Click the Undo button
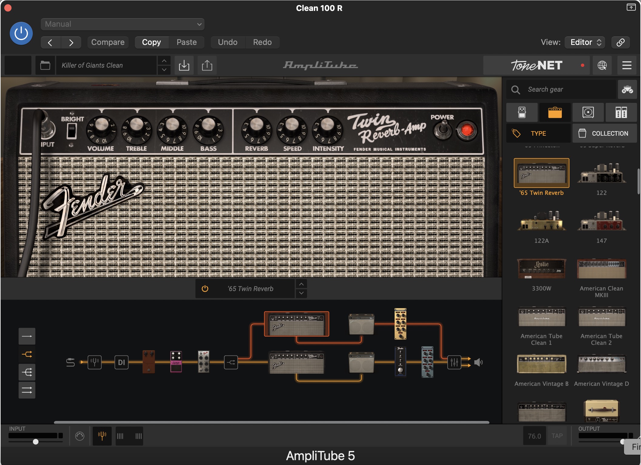Viewport: 641px width, 465px height. click(228, 42)
